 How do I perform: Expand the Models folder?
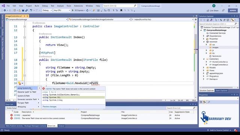(204, 67)
